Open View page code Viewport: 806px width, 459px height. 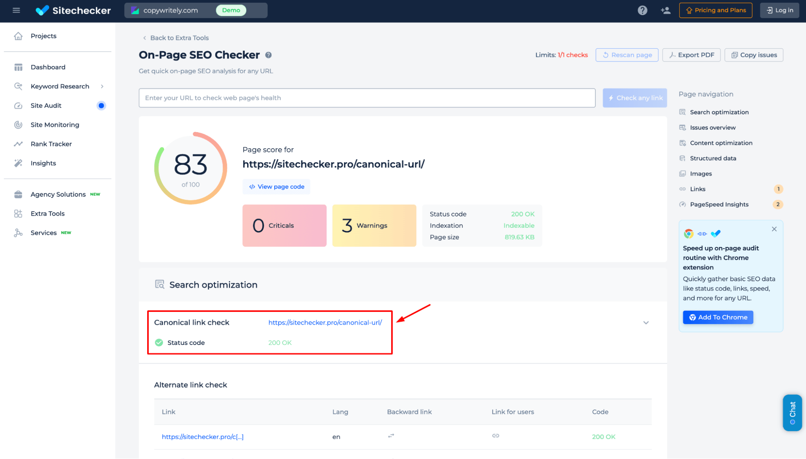pos(276,186)
